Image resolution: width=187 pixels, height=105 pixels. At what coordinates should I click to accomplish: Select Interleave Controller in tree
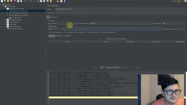tap(15, 20)
